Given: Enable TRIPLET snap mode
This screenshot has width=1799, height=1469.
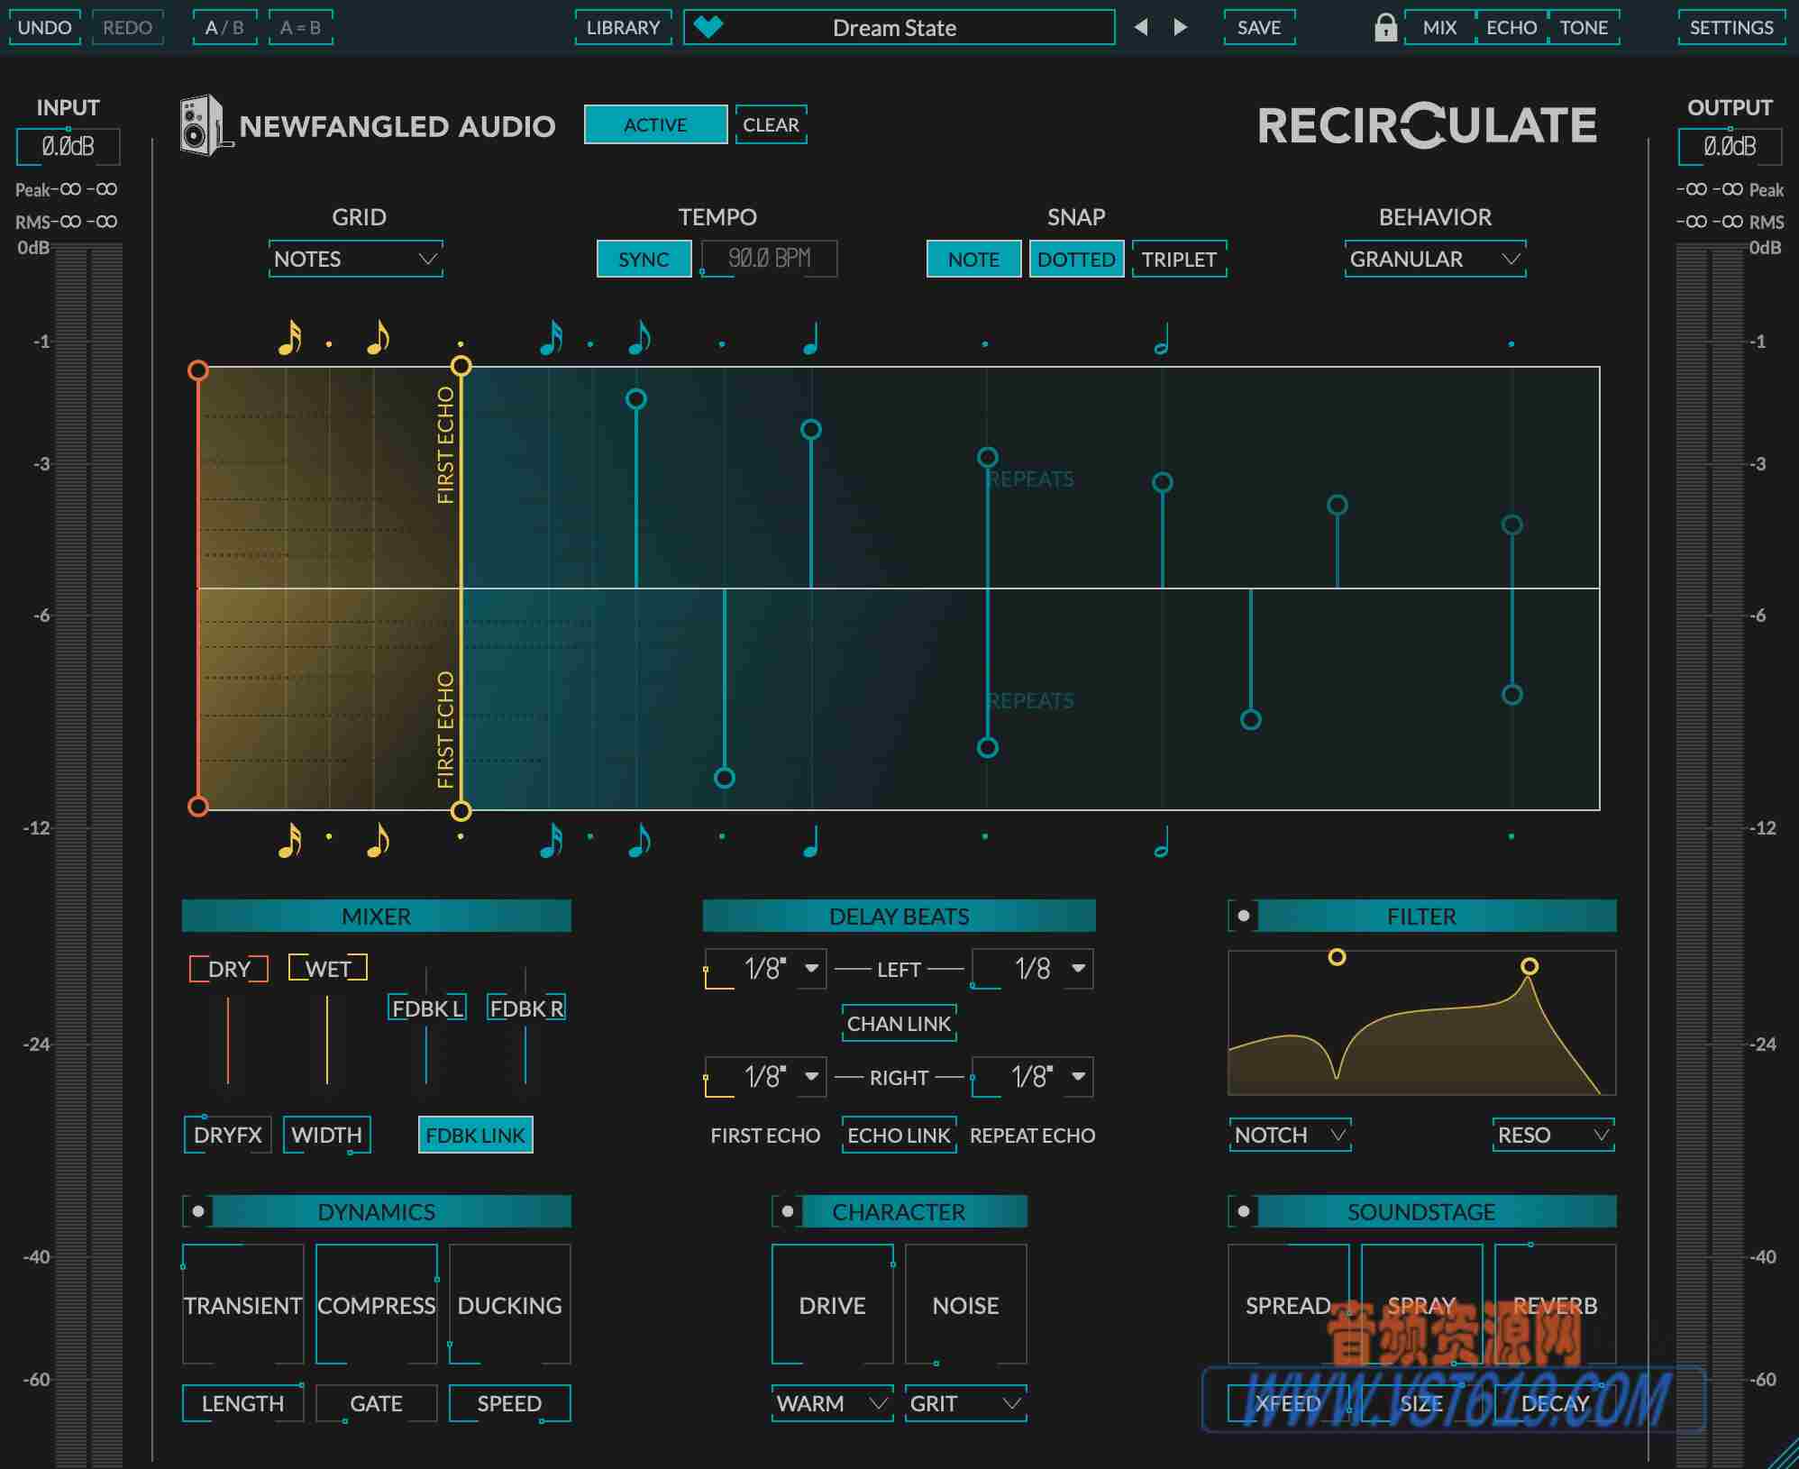Looking at the screenshot, I should coord(1180,259).
